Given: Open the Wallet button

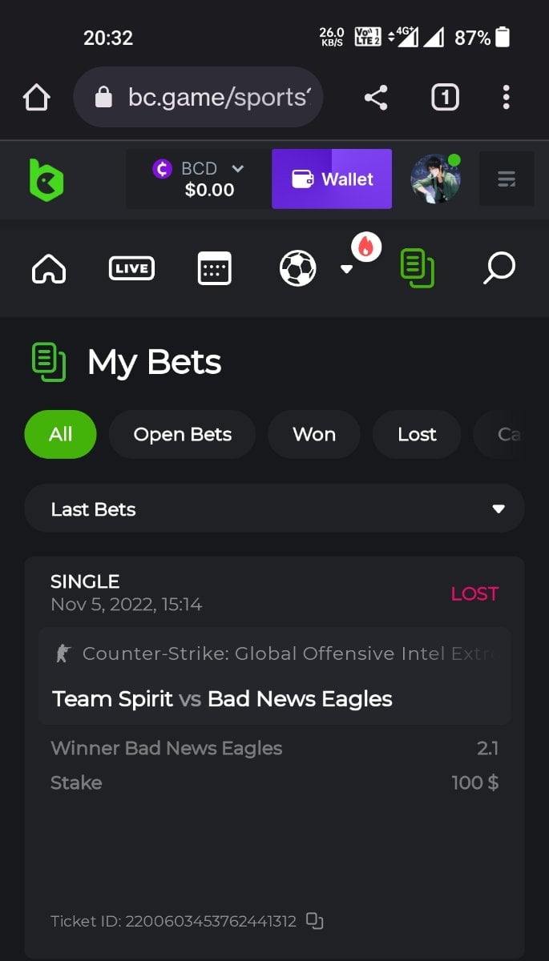Looking at the screenshot, I should click(332, 179).
